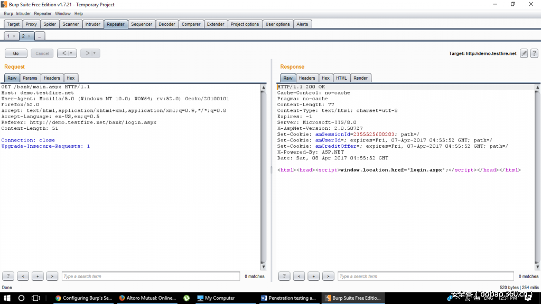Switch to the Sequencer tab
Viewport: 541px width, 304px height.
[x=142, y=24]
